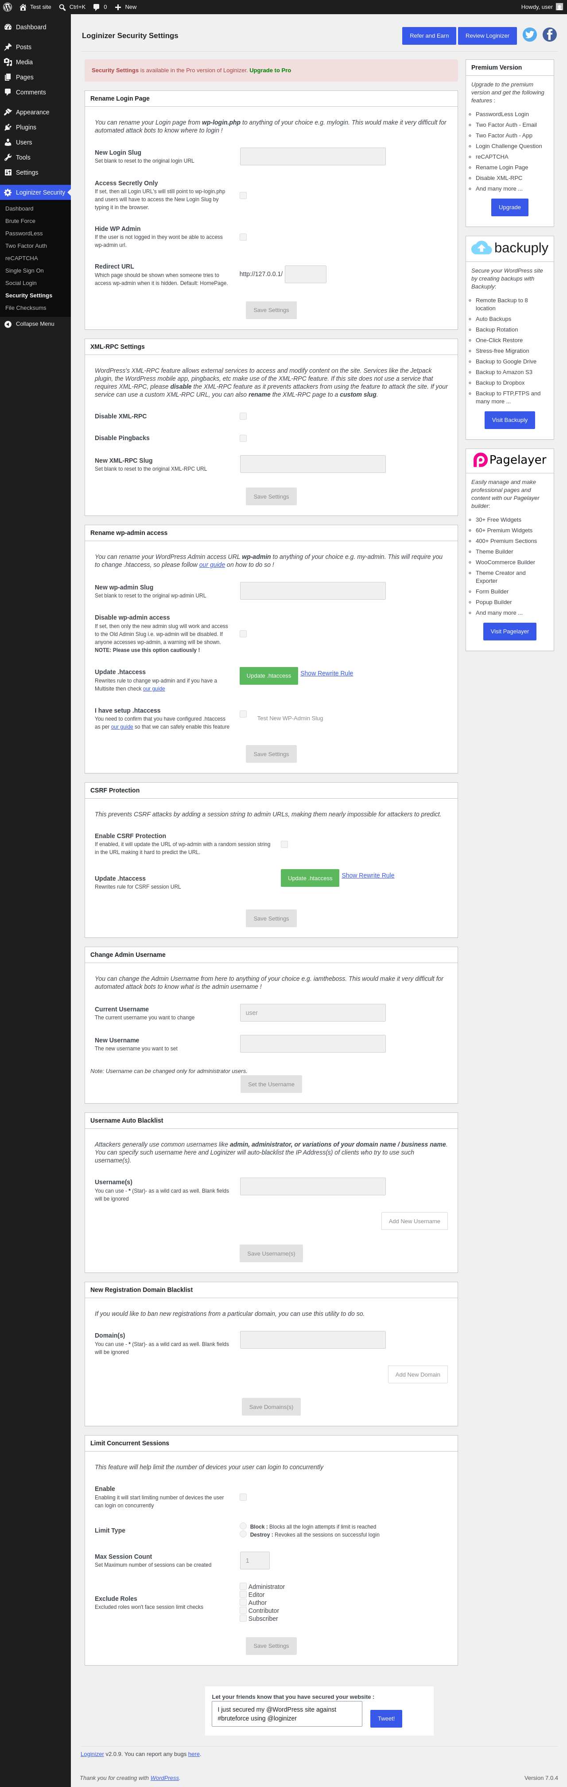Click the Refer and Earn button

click(429, 35)
